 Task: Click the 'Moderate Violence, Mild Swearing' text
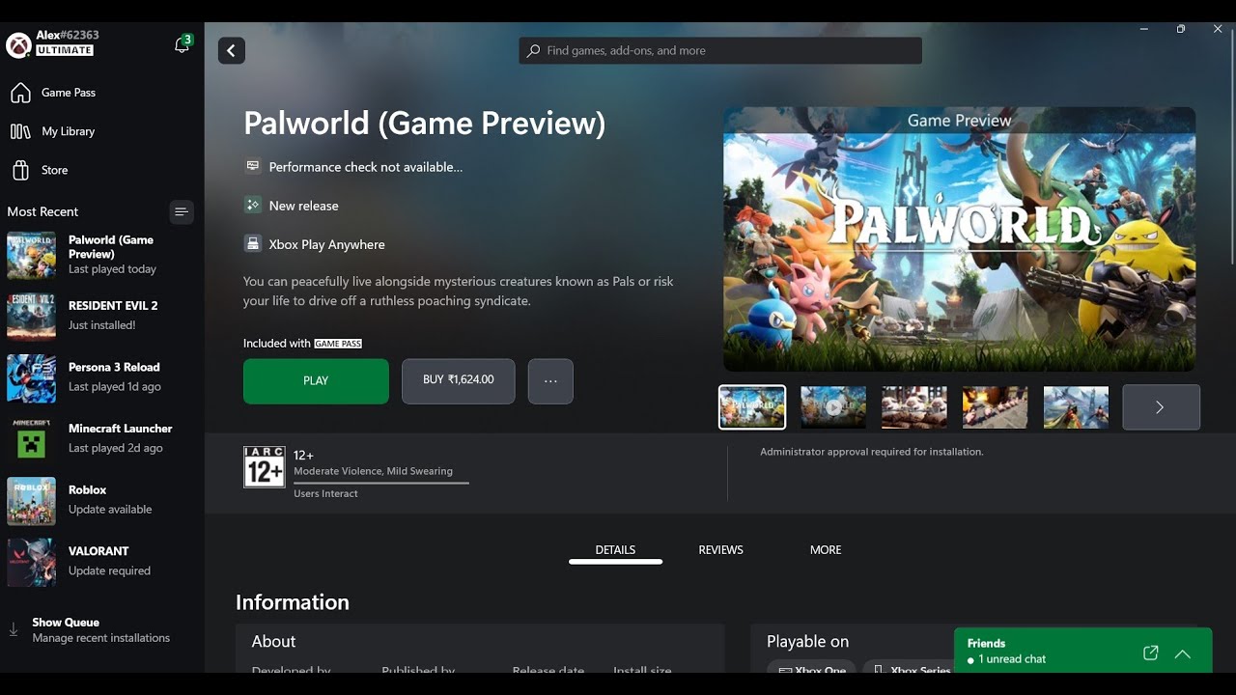(373, 471)
